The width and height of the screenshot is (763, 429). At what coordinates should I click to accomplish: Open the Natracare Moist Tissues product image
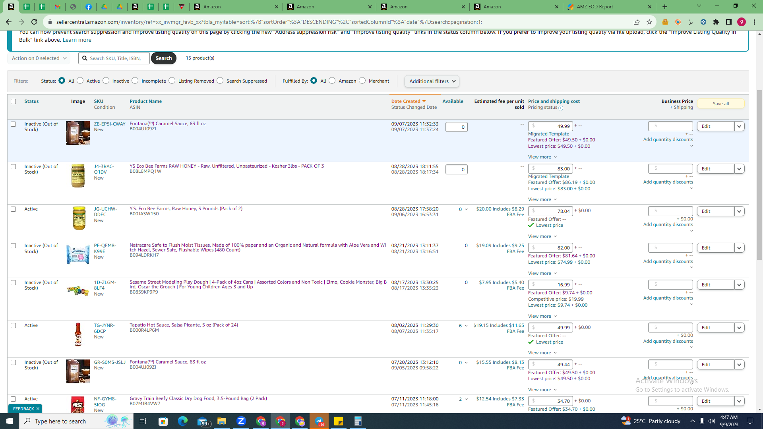pyautogui.click(x=78, y=255)
